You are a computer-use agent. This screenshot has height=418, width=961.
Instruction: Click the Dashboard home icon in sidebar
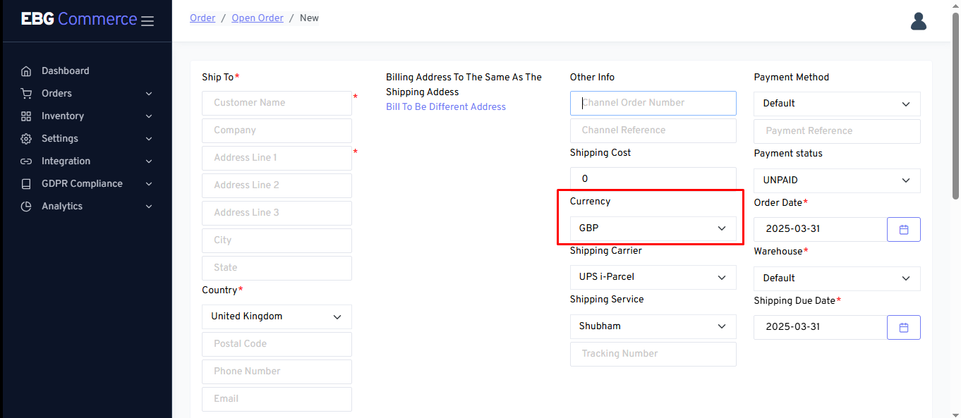(x=26, y=71)
